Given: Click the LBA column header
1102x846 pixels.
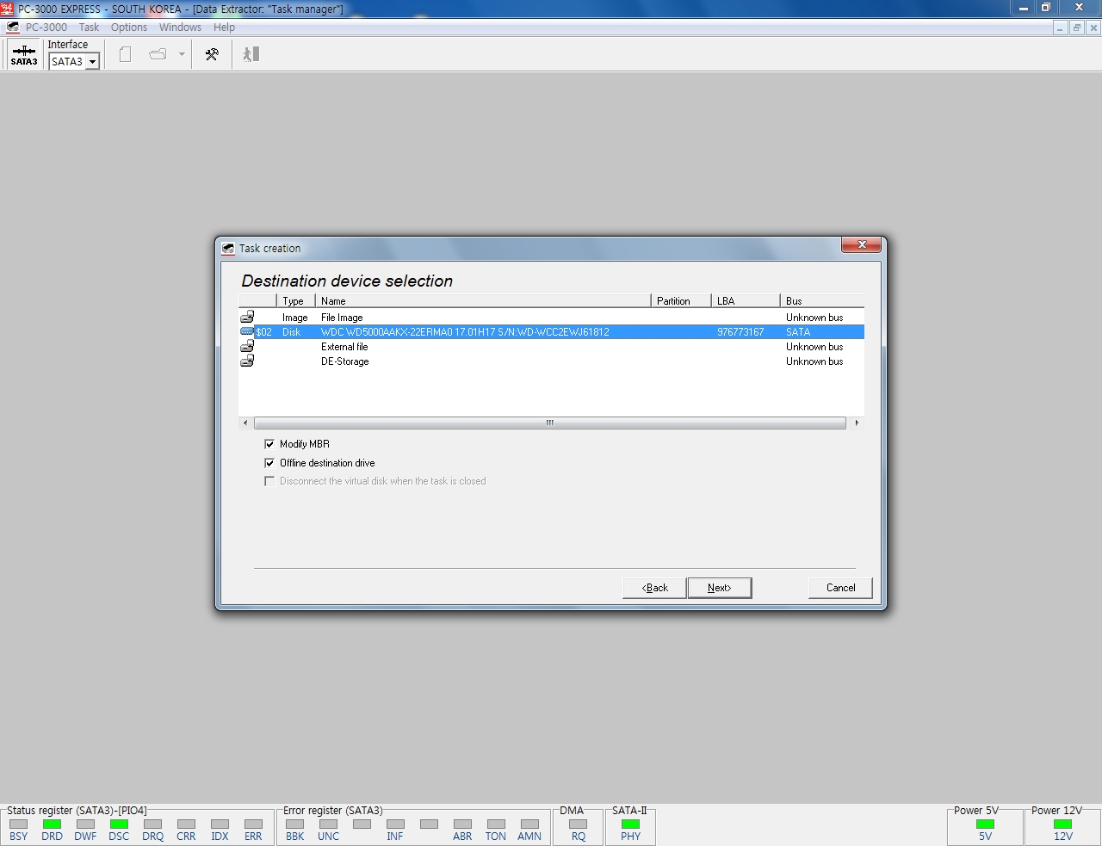Looking at the screenshot, I should click(746, 301).
